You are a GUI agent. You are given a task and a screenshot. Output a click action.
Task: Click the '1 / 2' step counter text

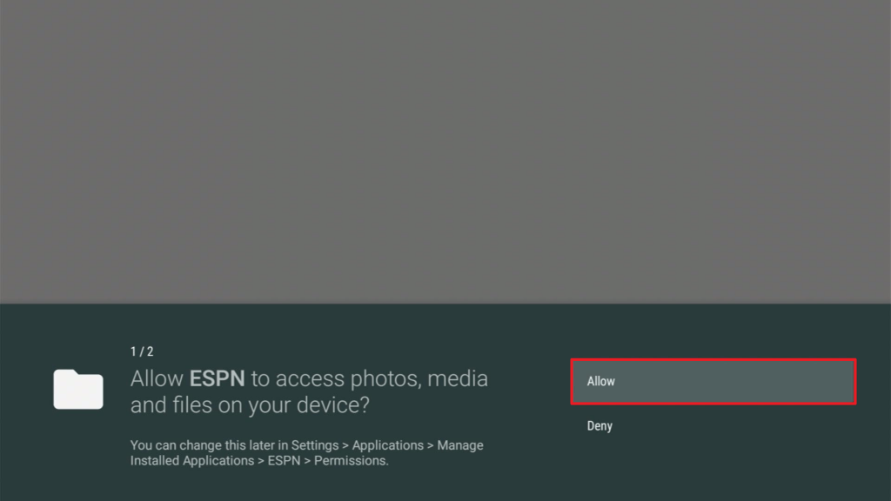pyautogui.click(x=142, y=351)
